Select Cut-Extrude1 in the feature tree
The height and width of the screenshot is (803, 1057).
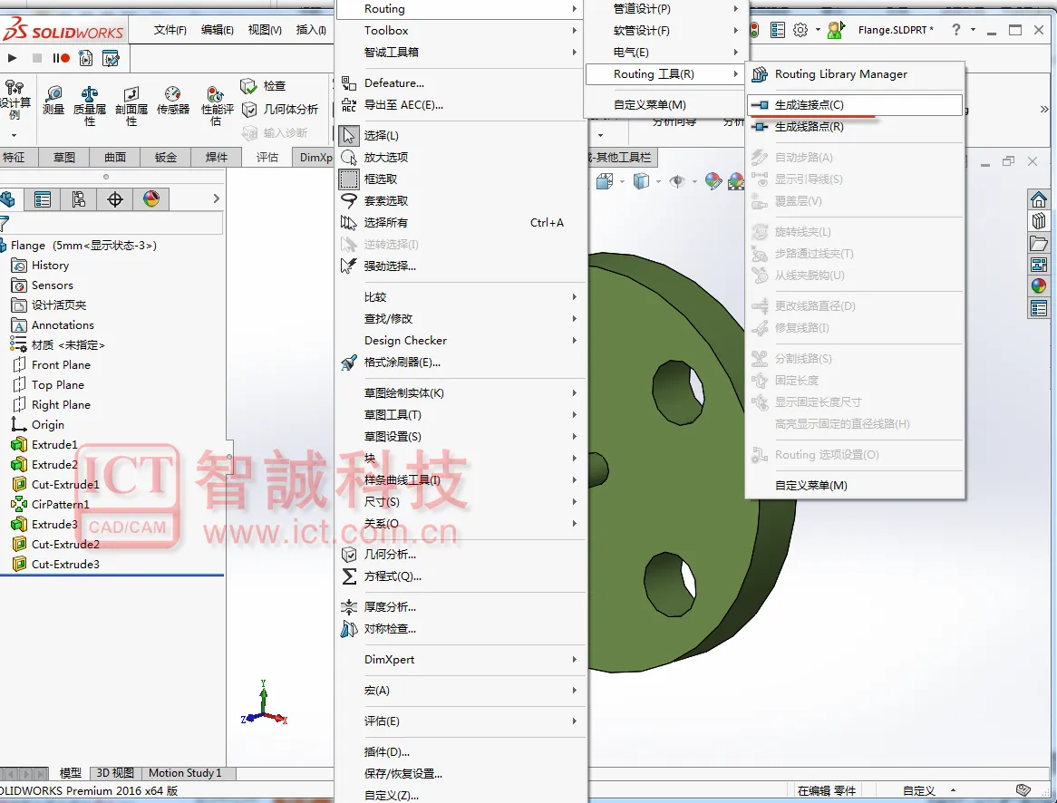tap(65, 485)
